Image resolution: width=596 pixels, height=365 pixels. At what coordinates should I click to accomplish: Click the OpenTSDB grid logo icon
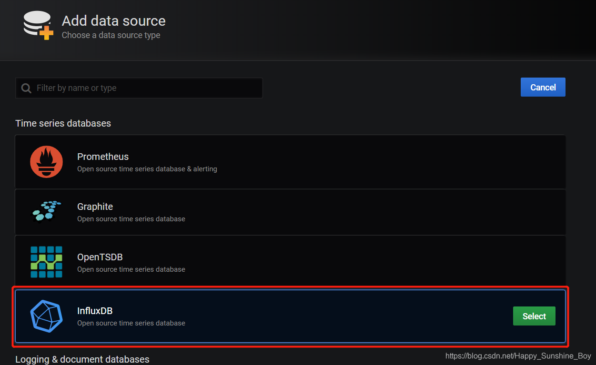(x=46, y=262)
